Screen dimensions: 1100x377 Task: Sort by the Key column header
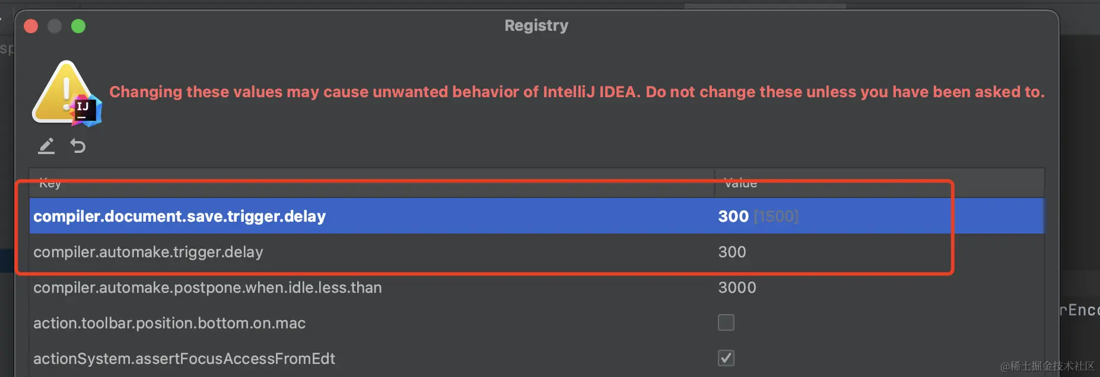point(50,183)
